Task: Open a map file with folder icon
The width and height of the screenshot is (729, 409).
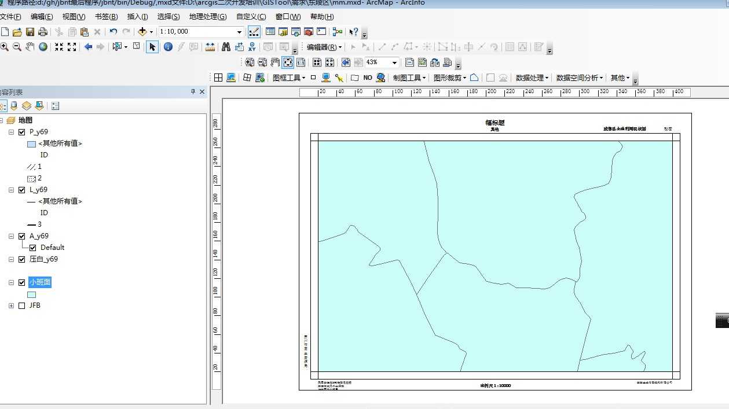Action: pos(17,32)
